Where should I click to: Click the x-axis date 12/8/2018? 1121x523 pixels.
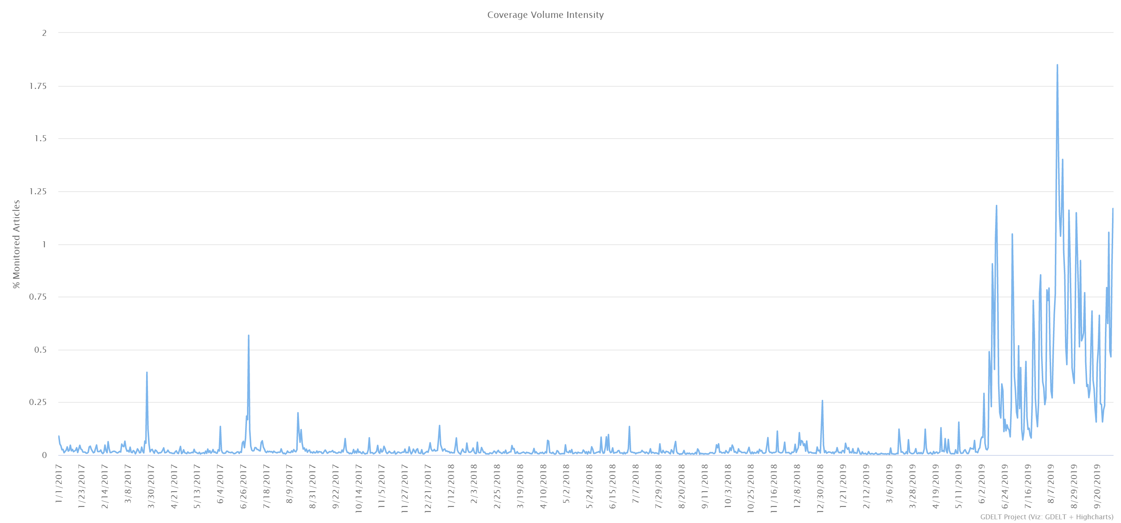coord(797,486)
